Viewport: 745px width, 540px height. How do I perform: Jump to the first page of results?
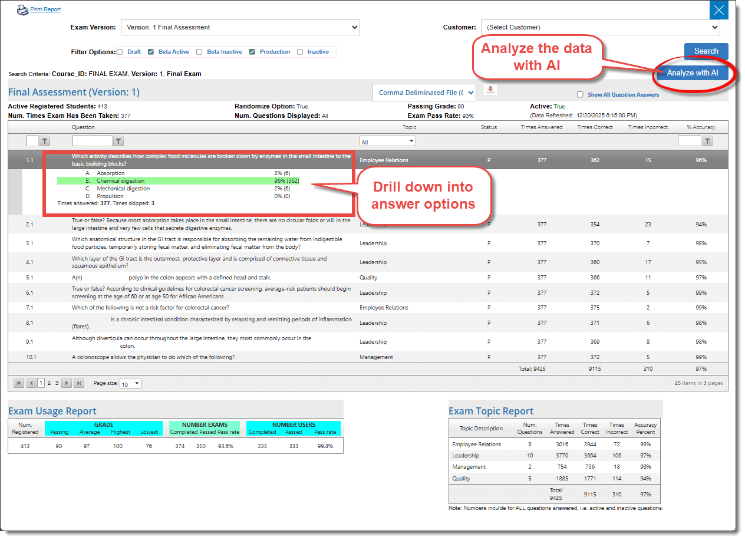[x=19, y=383]
